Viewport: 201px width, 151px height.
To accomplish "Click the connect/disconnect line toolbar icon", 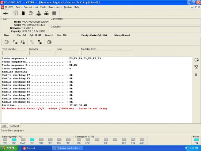I will (5, 13).
